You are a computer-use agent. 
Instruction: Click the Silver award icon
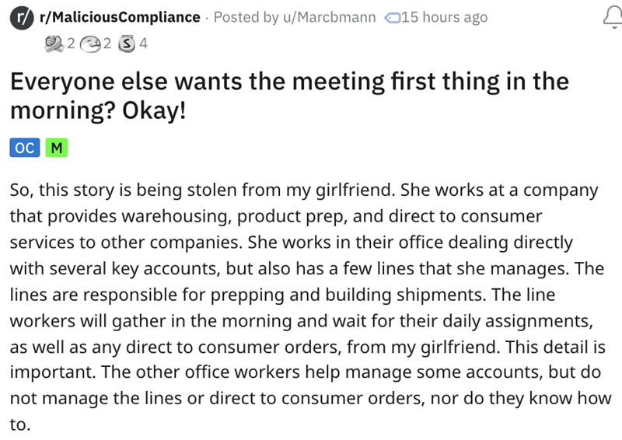[127, 44]
